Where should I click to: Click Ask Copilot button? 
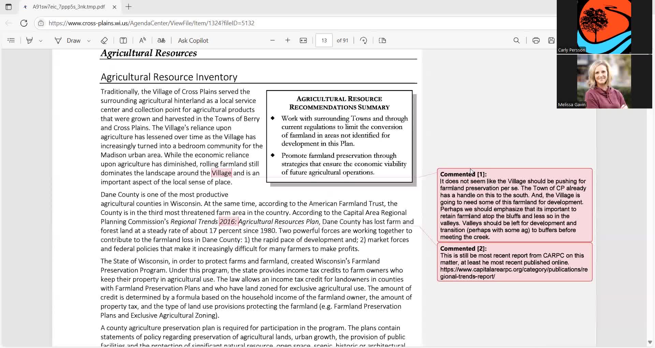(x=193, y=40)
